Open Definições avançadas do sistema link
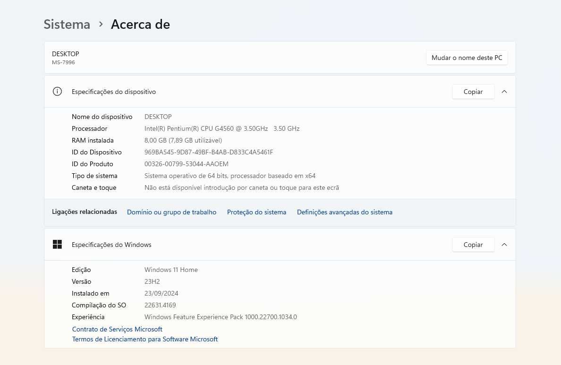 click(345, 212)
